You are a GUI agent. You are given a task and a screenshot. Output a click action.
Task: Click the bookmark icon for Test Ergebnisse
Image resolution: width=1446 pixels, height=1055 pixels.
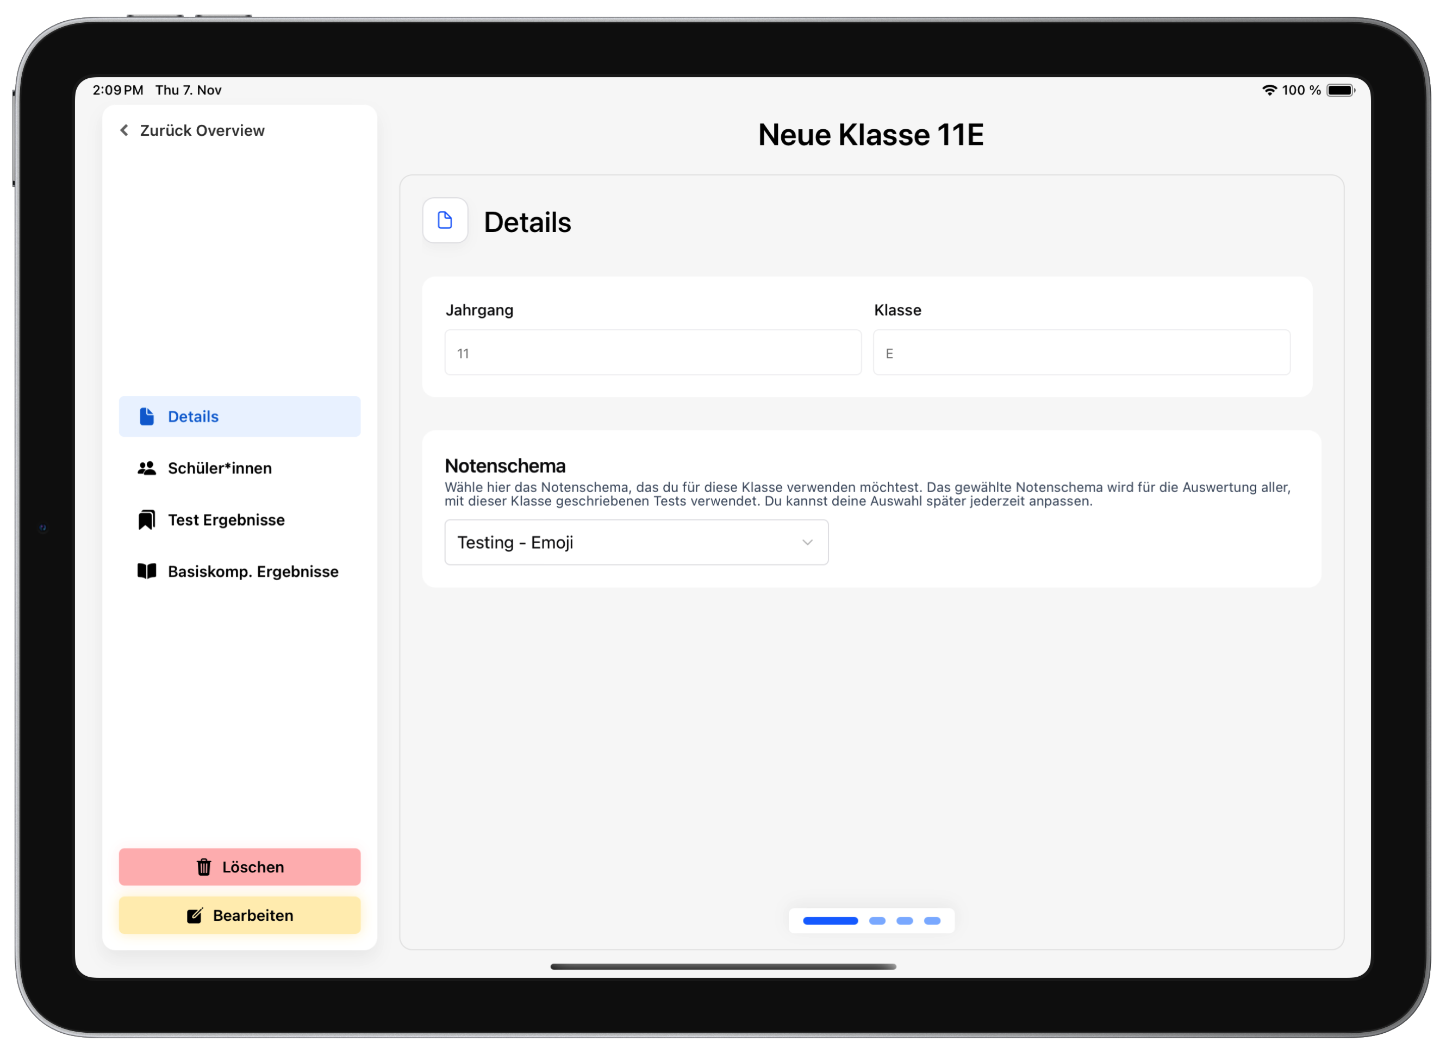coord(146,520)
